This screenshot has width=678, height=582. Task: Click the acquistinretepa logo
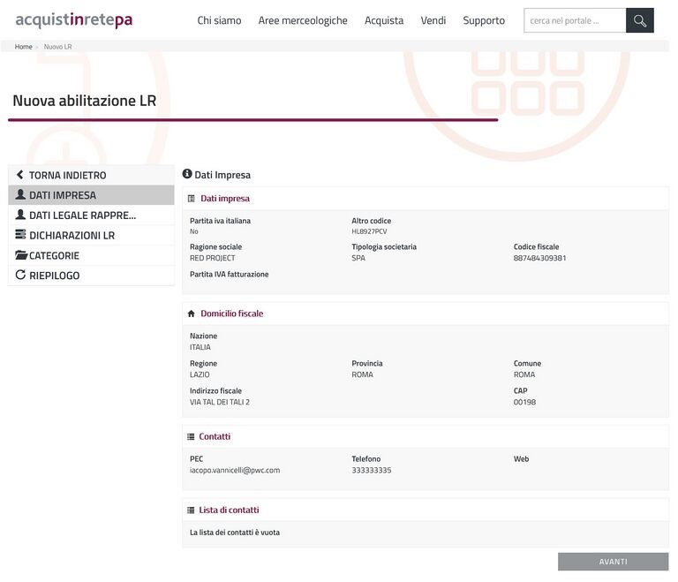74,20
